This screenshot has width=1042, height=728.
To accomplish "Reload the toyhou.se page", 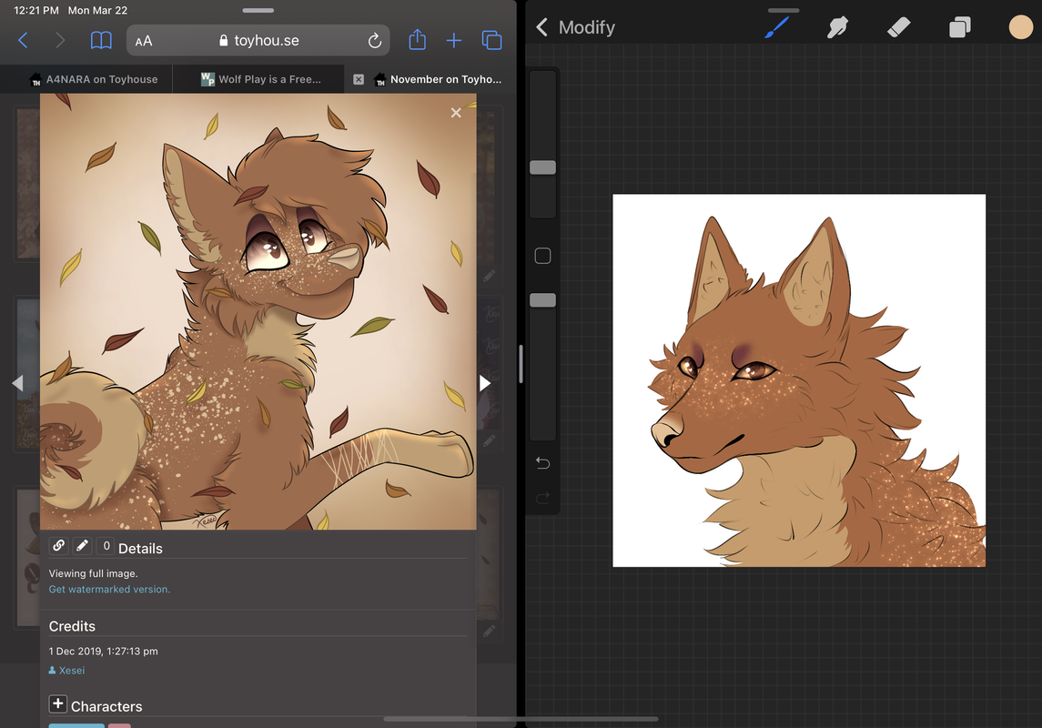I will click(x=375, y=41).
